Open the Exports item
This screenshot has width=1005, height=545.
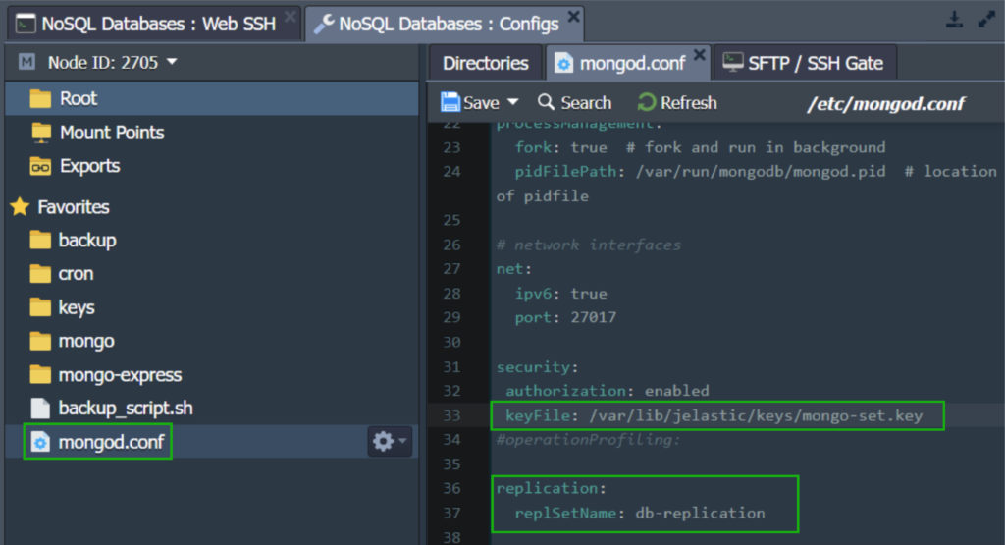(75, 166)
